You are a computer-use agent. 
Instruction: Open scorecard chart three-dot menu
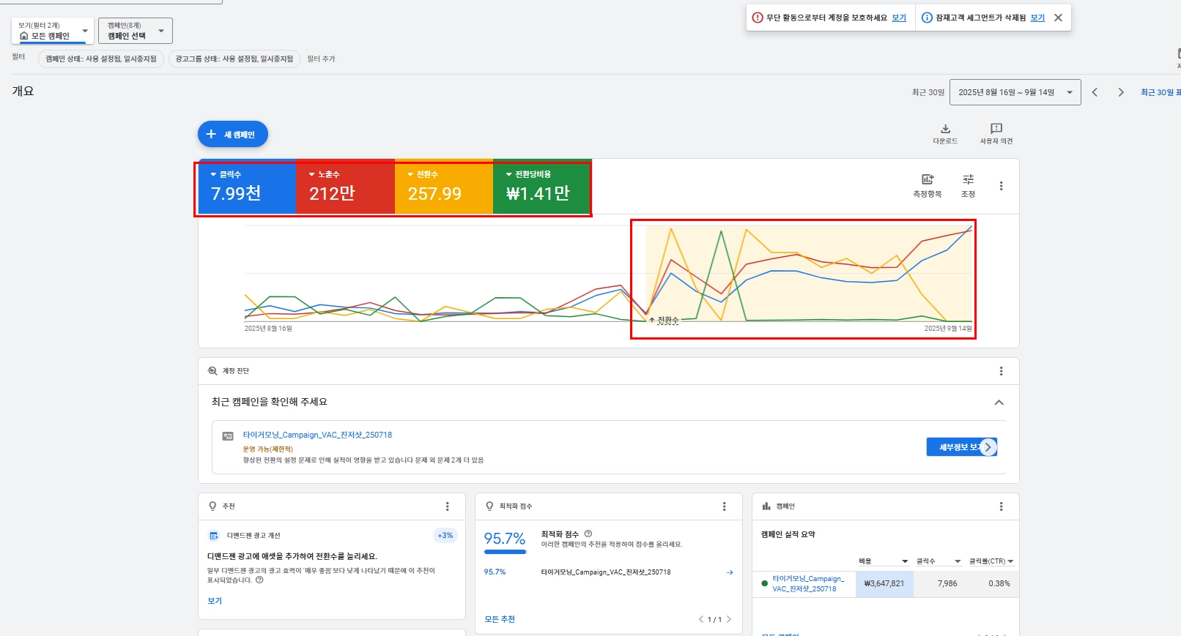[1001, 186]
